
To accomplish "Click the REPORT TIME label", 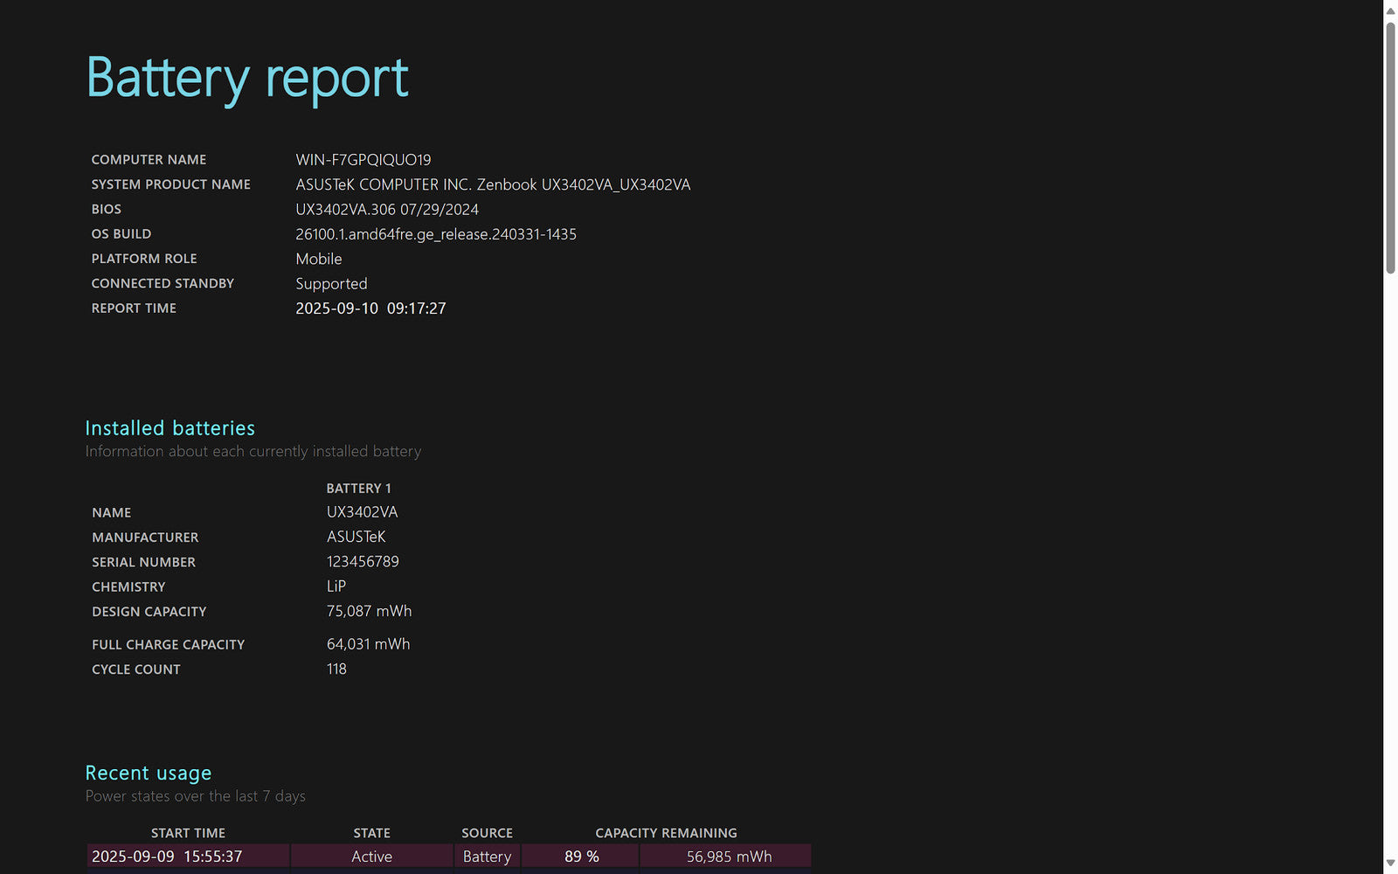I will (x=134, y=309).
